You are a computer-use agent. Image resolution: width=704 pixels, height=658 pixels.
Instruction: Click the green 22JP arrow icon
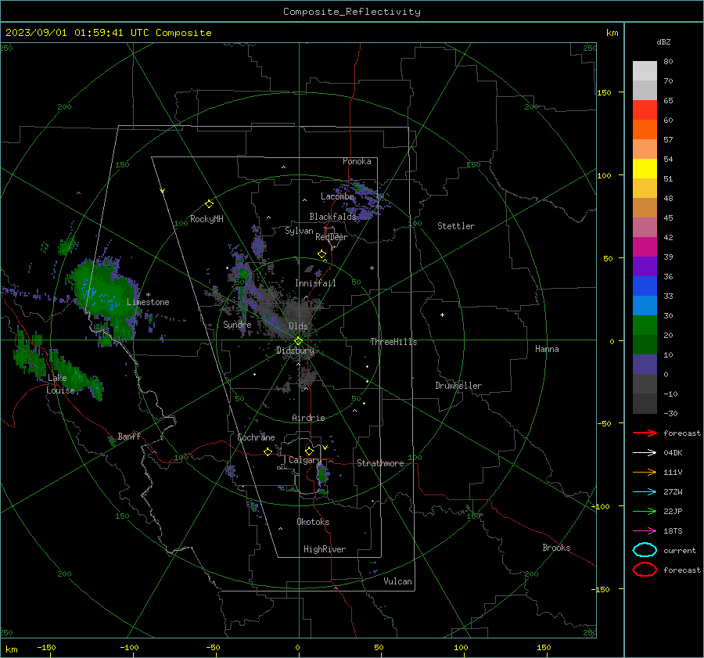[645, 511]
